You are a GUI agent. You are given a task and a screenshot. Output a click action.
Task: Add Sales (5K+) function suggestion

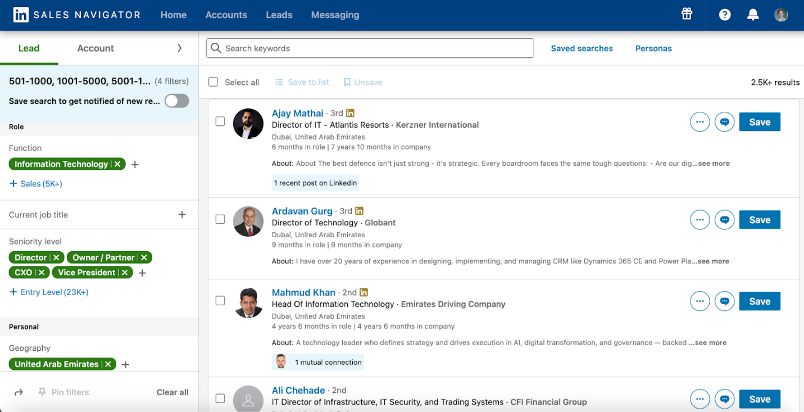36,184
